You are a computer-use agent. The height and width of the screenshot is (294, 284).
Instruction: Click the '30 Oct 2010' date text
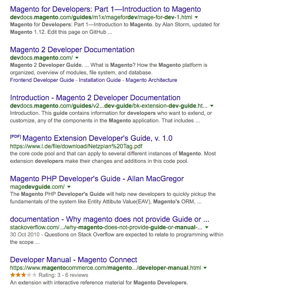coord(25,235)
